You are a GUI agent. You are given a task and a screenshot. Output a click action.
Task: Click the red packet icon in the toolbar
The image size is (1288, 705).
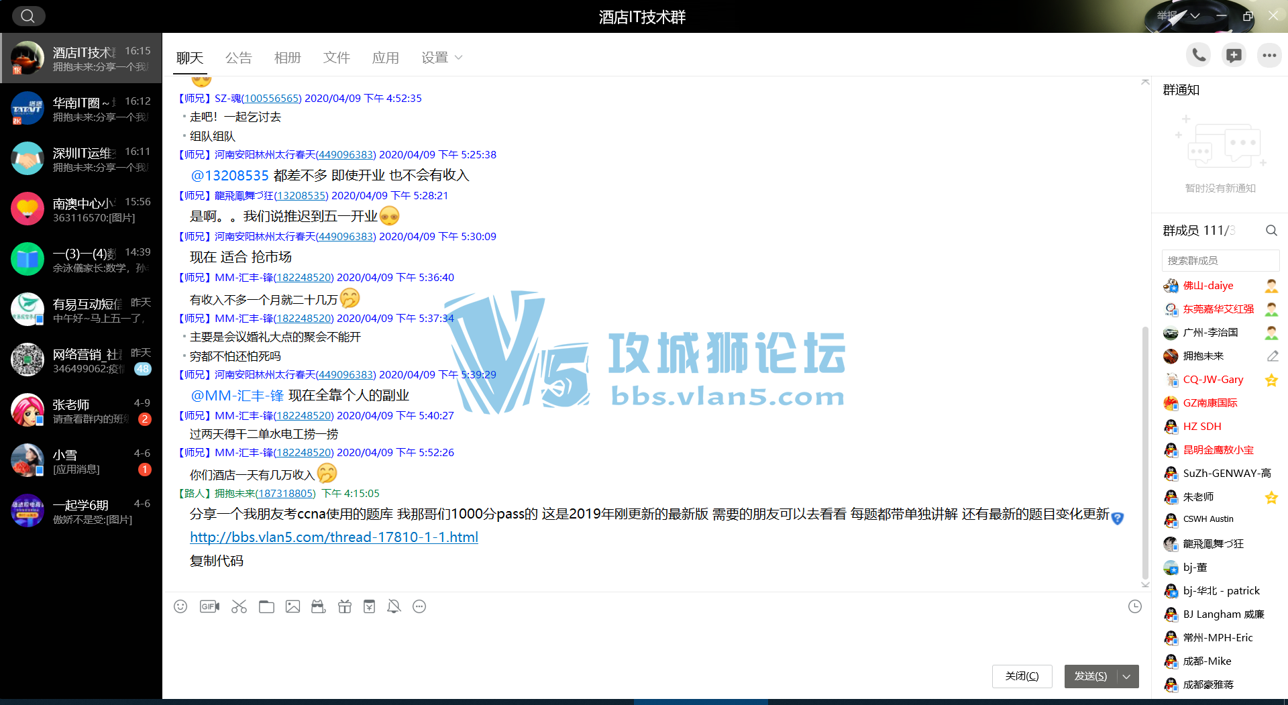click(369, 606)
